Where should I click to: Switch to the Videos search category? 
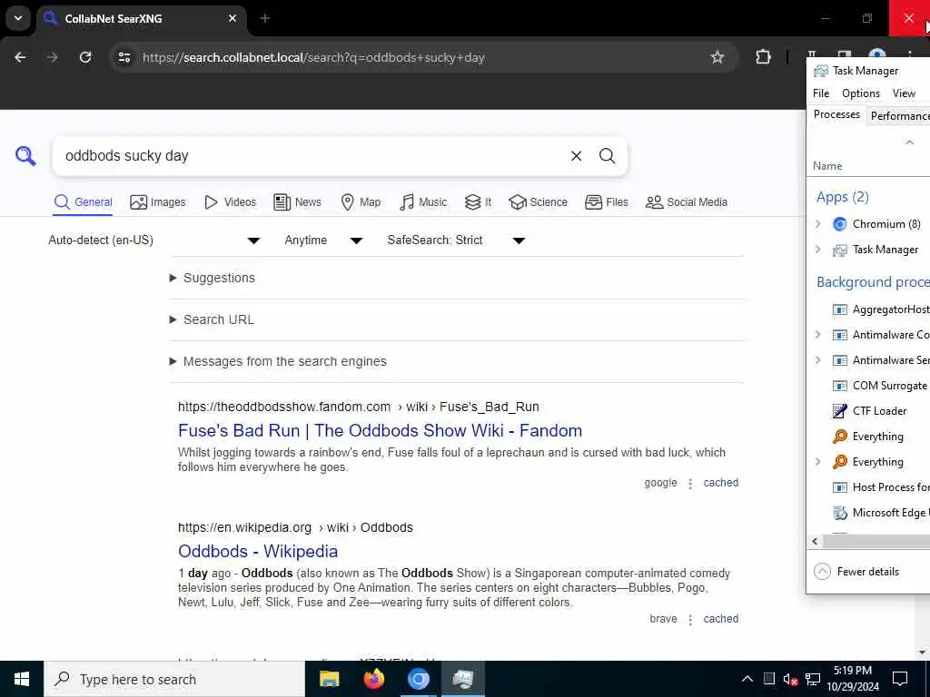pyautogui.click(x=230, y=202)
